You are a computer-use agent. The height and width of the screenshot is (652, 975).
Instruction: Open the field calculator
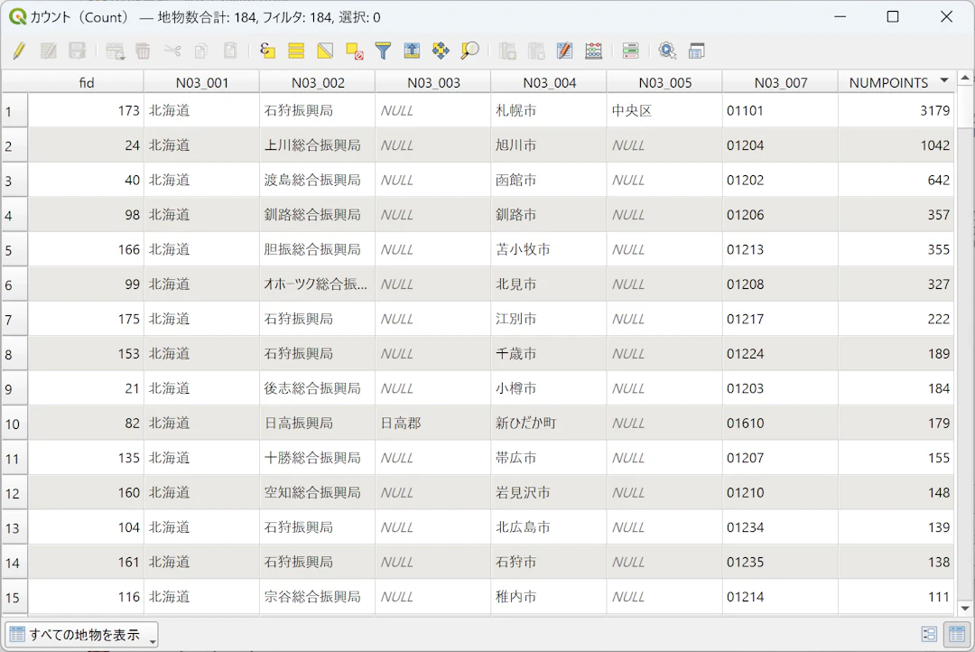[x=593, y=51]
